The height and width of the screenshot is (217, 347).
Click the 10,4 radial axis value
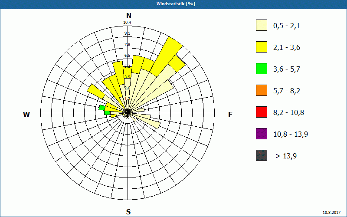(x=127, y=23)
